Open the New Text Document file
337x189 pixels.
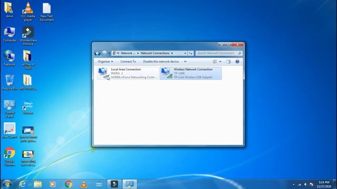pos(47,12)
